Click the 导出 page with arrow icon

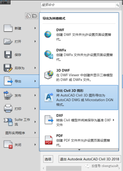point(8,81)
